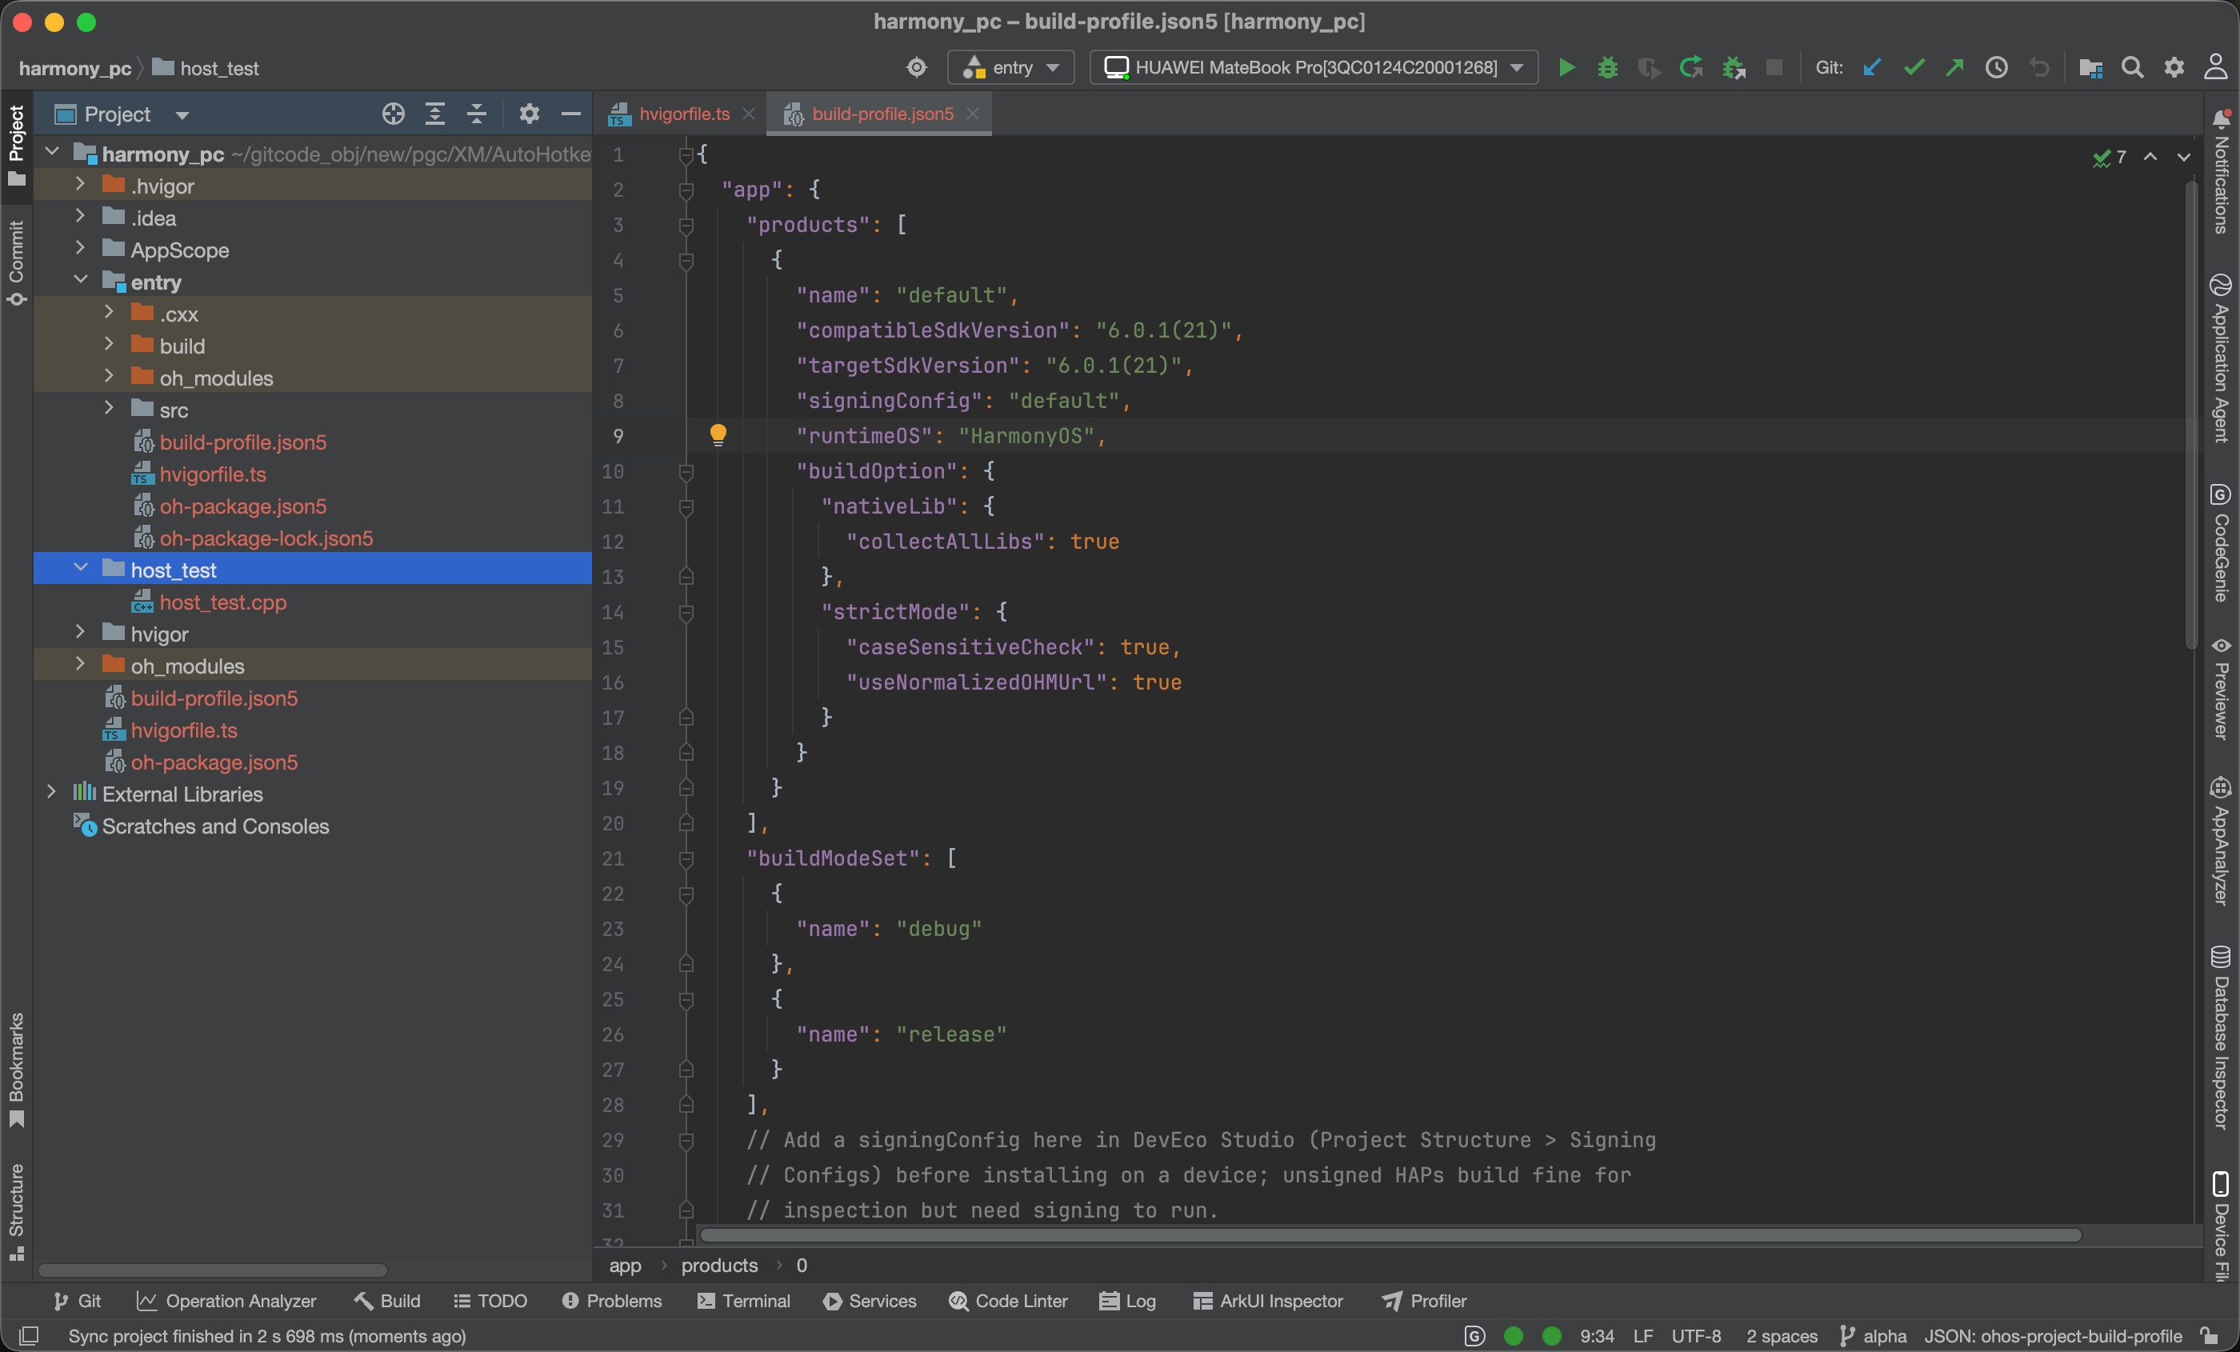The image size is (2240, 1352).
Task: Click the 2 spaces indent setting
Action: pos(1781,1336)
